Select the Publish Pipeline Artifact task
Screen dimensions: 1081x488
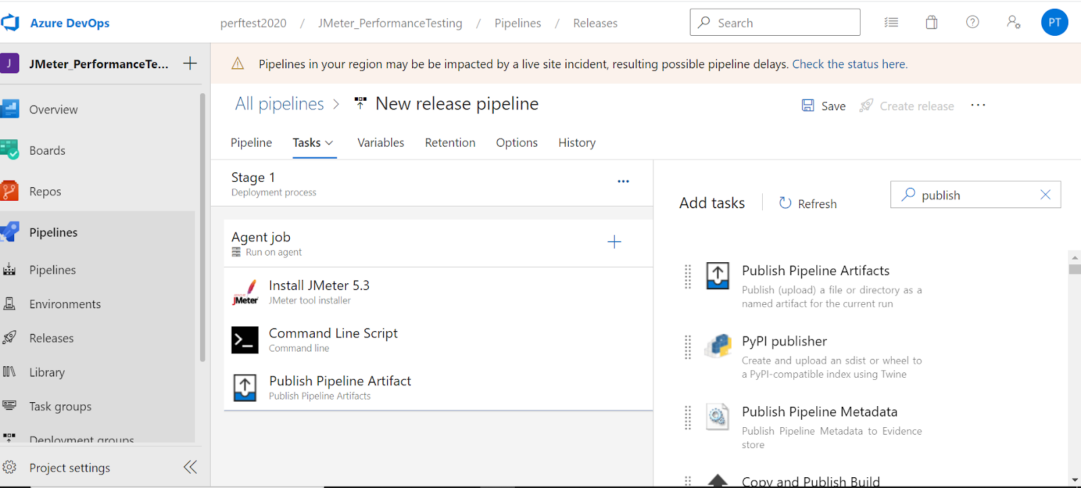[x=438, y=388]
